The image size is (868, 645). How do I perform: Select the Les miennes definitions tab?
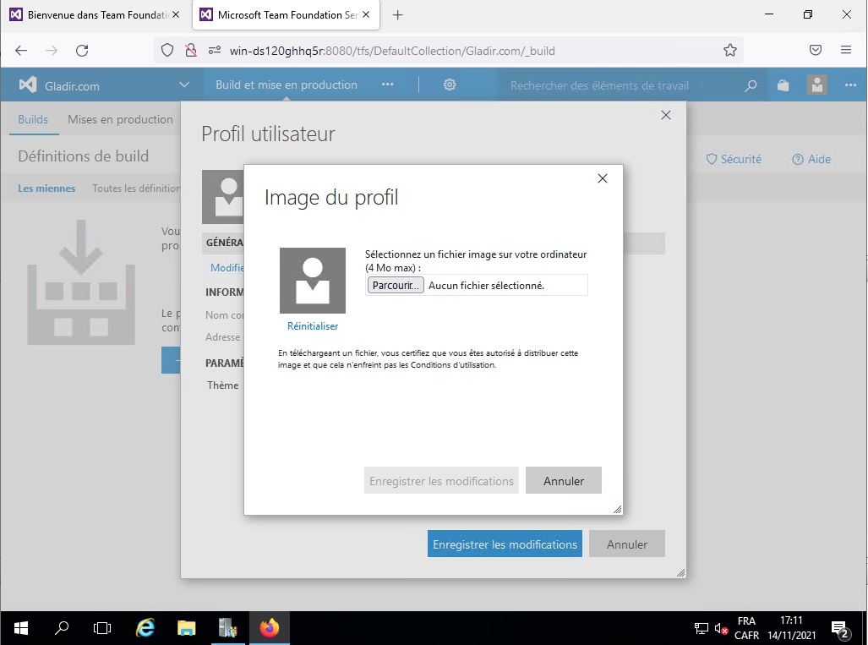[x=46, y=189]
